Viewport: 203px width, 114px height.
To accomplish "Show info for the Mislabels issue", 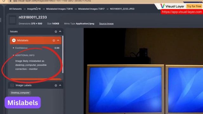I will 54,41.
